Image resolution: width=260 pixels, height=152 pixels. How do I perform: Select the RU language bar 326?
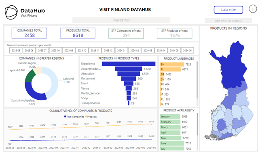(161, 99)
